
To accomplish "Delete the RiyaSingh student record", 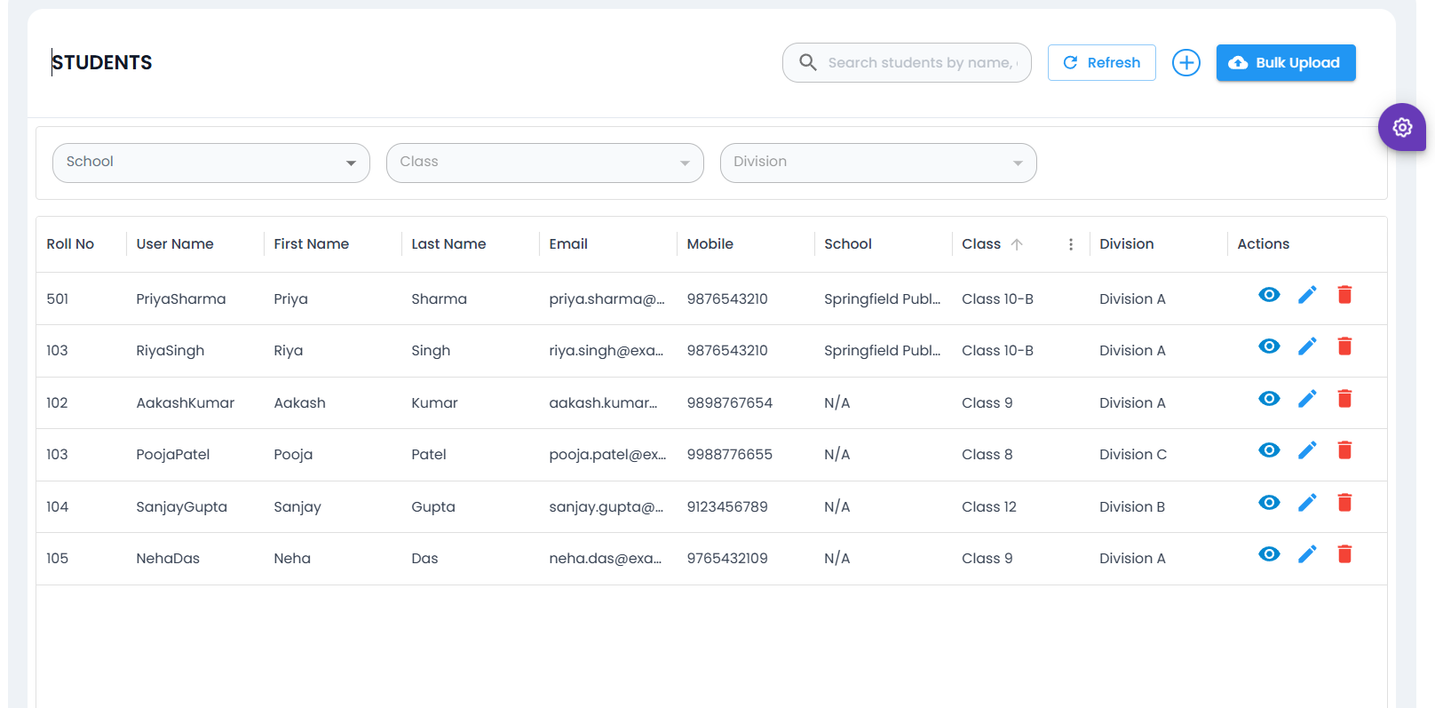I will pyautogui.click(x=1344, y=346).
